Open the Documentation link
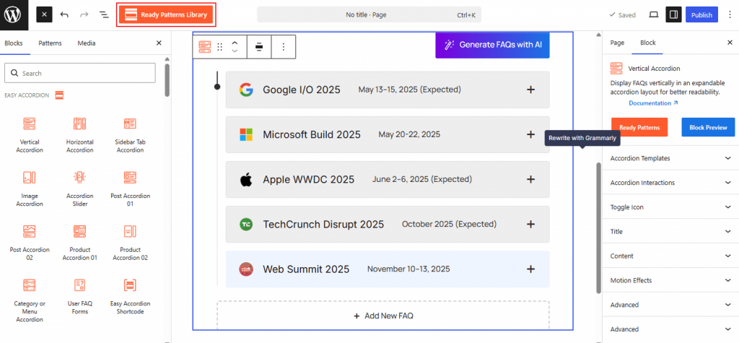 click(652, 103)
